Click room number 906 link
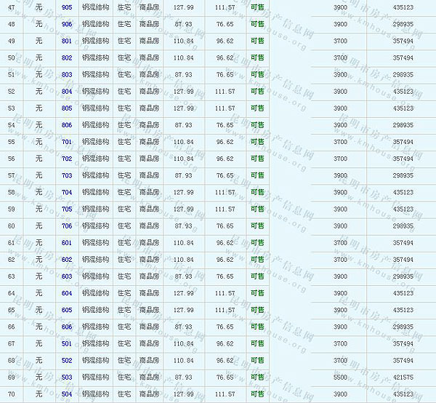The height and width of the screenshot is (403, 436). click(67, 24)
